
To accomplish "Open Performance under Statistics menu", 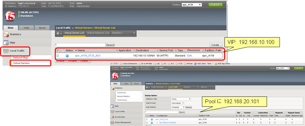I will tap(122, 100).
